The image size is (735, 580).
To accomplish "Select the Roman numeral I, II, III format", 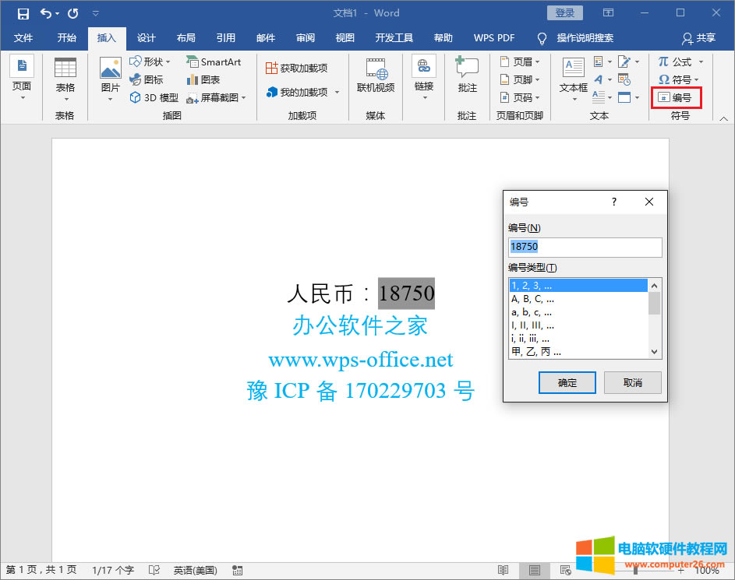I will click(x=532, y=325).
